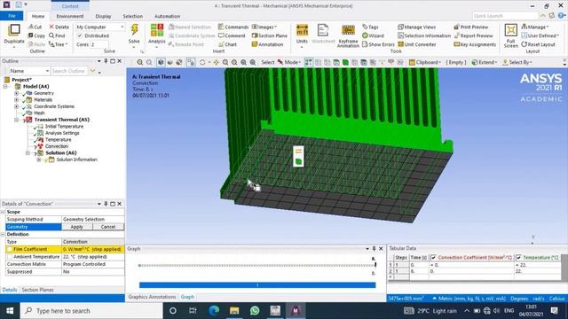Screen dimensions: 568x319
Task: Open the Images dropdown
Action: coord(264,27)
